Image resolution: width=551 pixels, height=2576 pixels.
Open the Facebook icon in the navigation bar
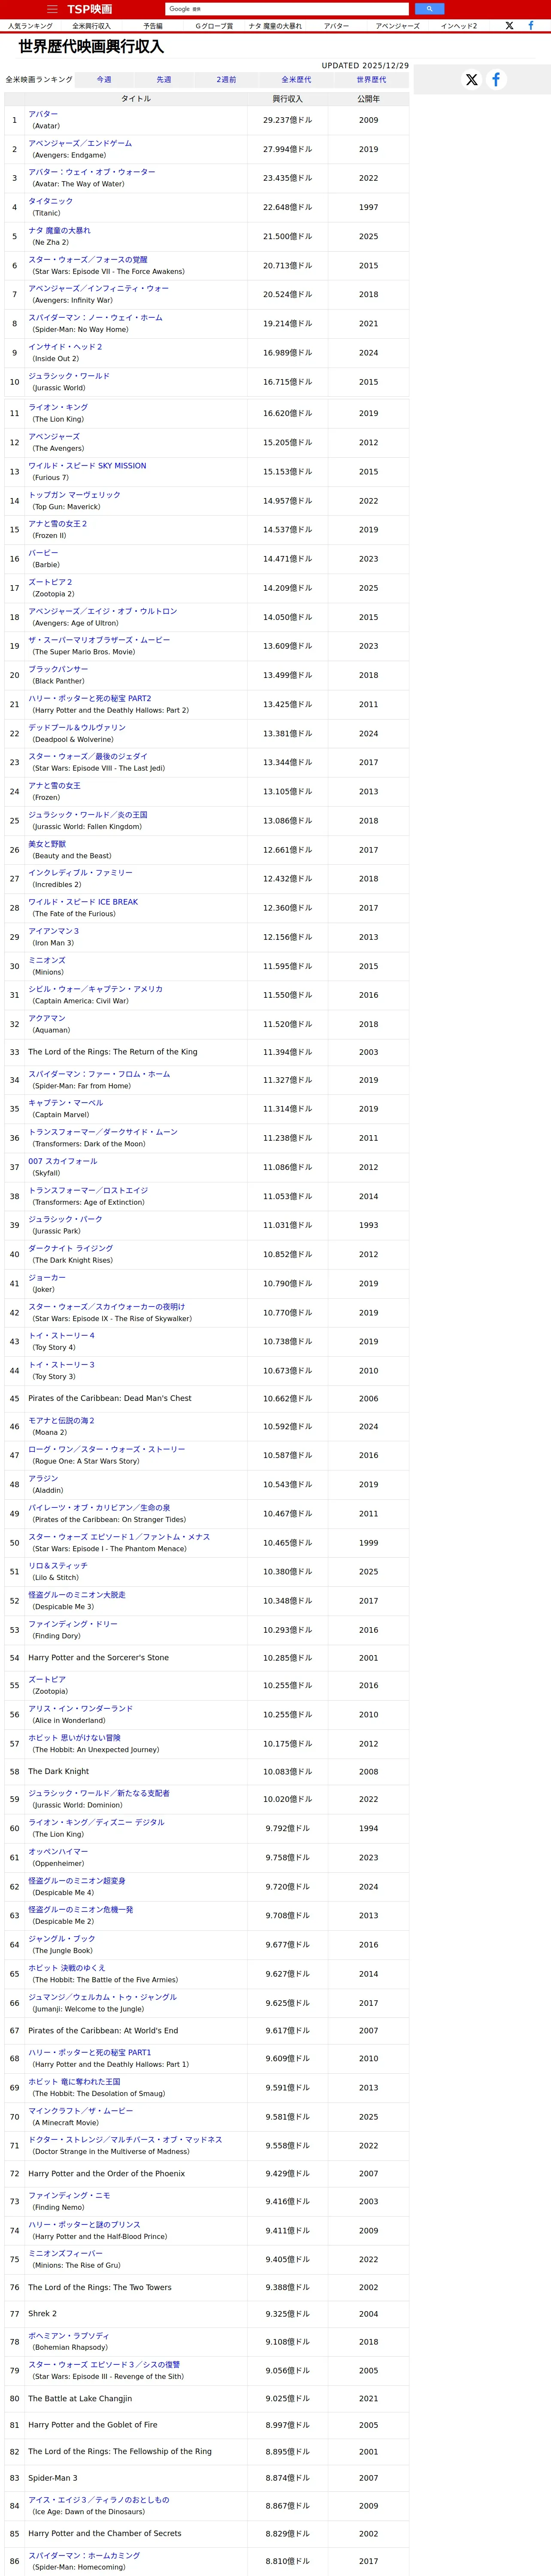pos(530,26)
